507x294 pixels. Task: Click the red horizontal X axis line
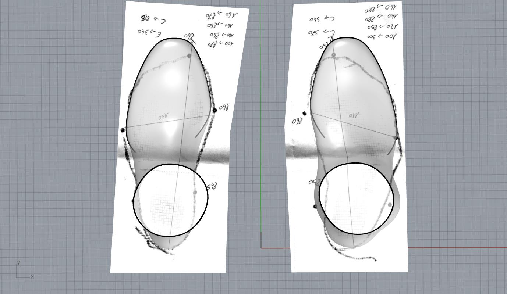(x=460, y=247)
